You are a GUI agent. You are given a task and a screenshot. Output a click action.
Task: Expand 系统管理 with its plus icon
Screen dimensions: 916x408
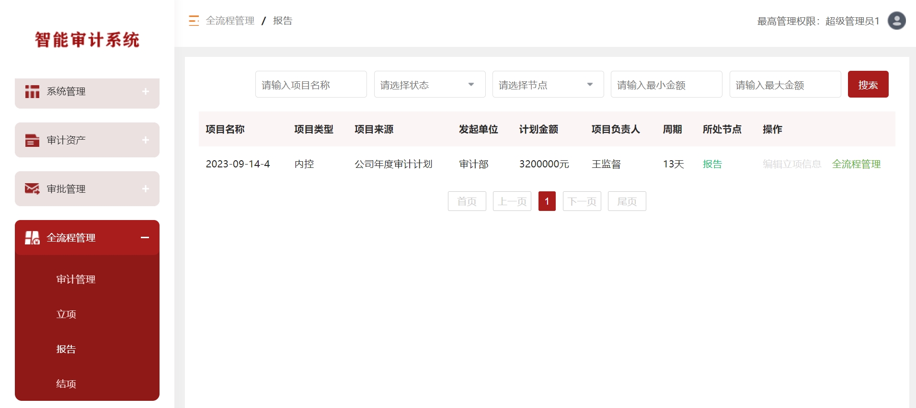[146, 91]
